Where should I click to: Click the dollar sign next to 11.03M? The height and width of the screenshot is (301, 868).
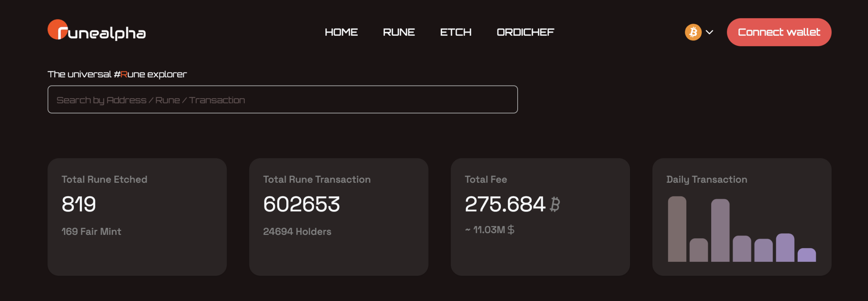[x=511, y=230]
